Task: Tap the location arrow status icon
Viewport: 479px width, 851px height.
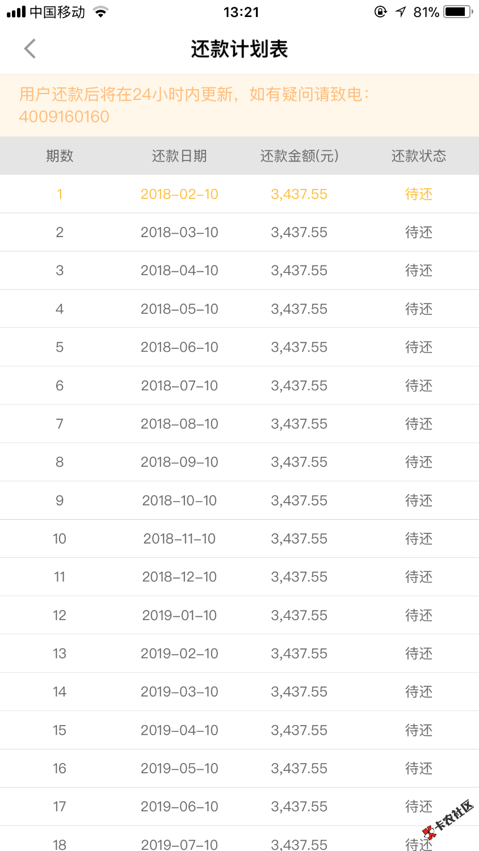Action: [401, 12]
